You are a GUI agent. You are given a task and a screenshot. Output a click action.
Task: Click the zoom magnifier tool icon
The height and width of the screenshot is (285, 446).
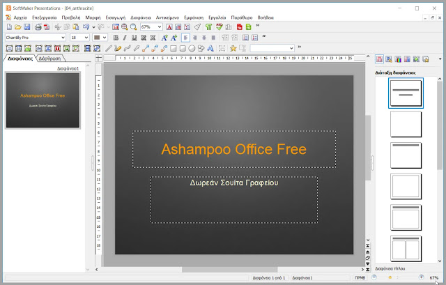tap(133, 27)
